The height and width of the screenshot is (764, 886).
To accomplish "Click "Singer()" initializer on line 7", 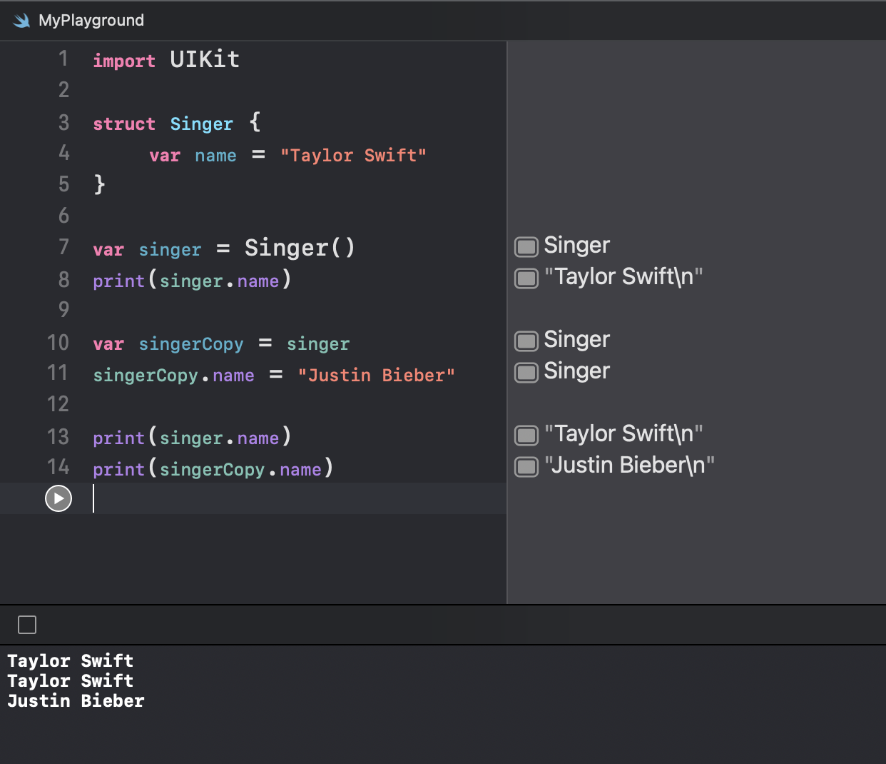I will (300, 248).
